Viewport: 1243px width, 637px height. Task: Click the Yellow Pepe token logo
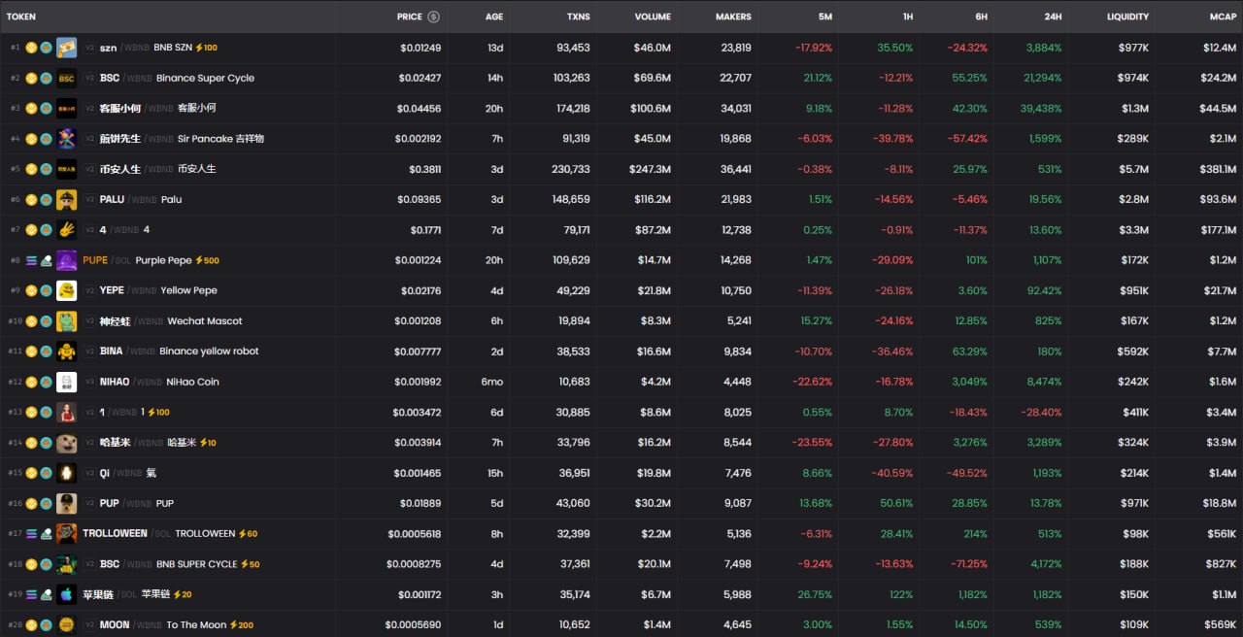(66, 290)
